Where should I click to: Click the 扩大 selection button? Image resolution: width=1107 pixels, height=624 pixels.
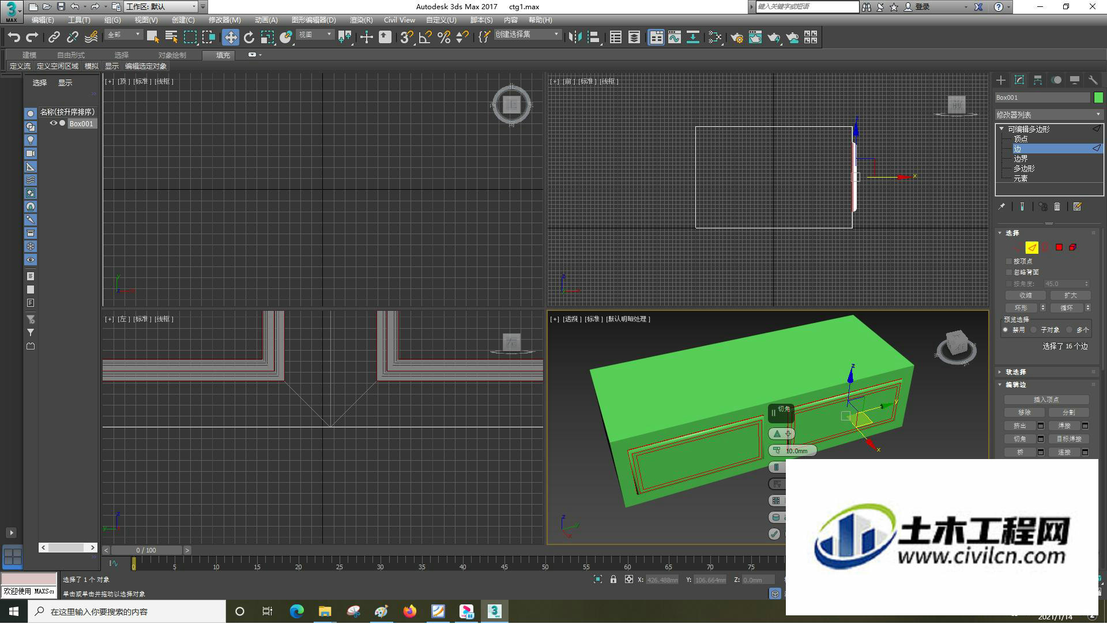click(x=1070, y=296)
